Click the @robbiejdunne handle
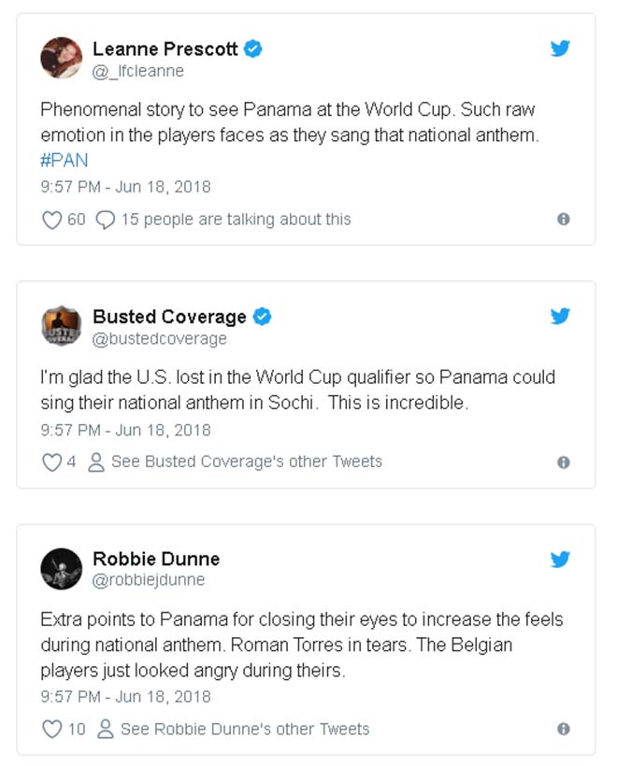 point(149,580)
